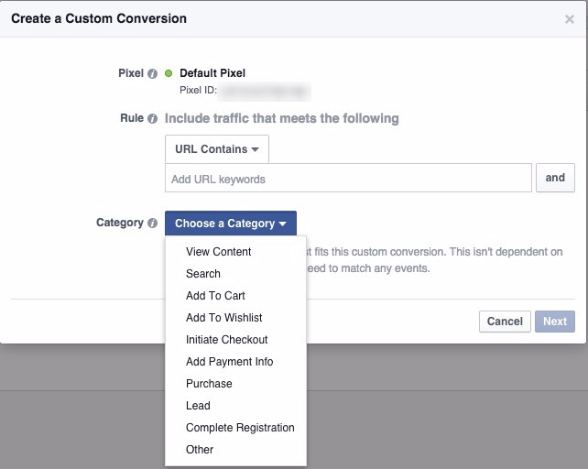The image size is (588, 469).
Task: Click the info icon beside Category label
Action: coord(152,223)
